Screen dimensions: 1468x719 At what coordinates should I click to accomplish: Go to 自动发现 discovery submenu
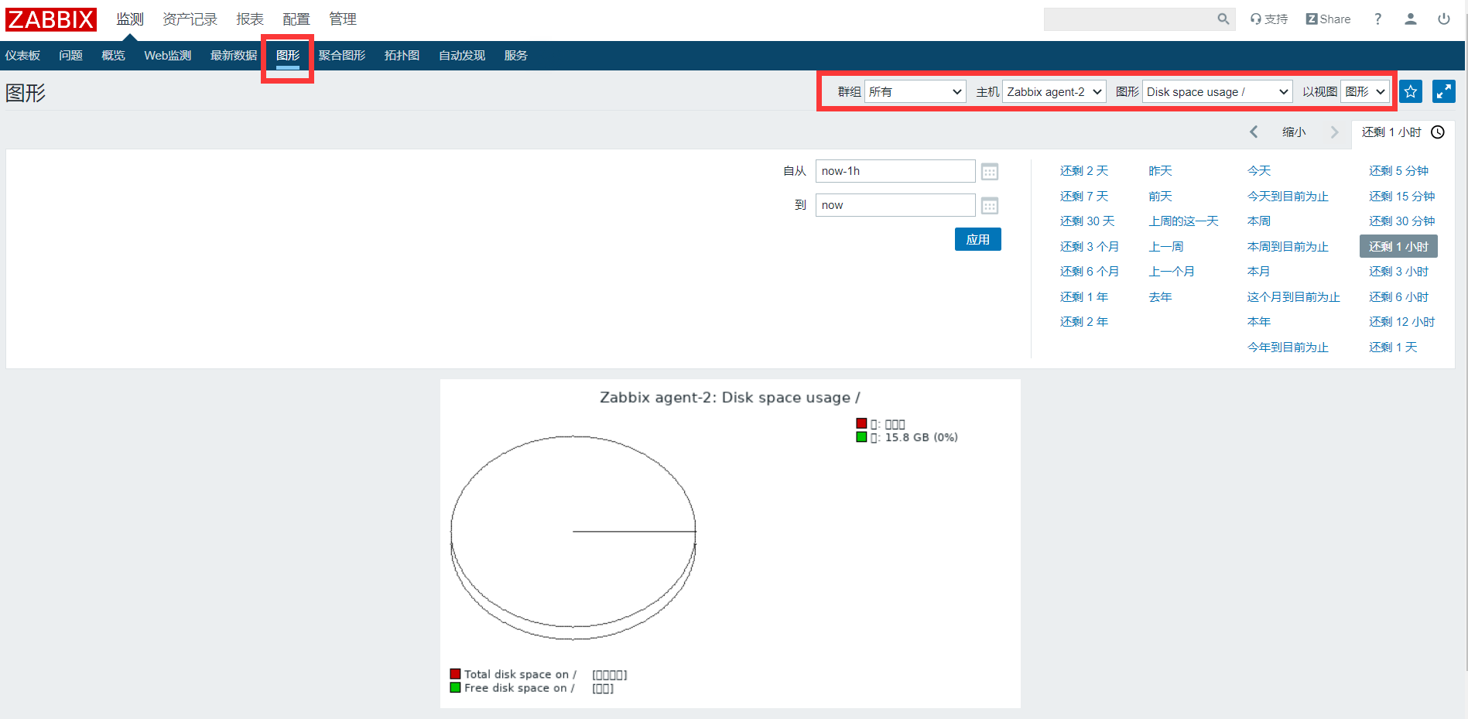point(462,56)
